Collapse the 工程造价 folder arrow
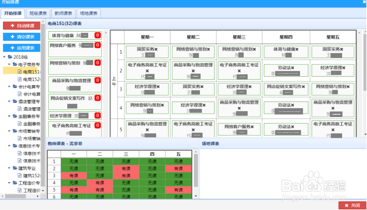 (x=9, y=183)
